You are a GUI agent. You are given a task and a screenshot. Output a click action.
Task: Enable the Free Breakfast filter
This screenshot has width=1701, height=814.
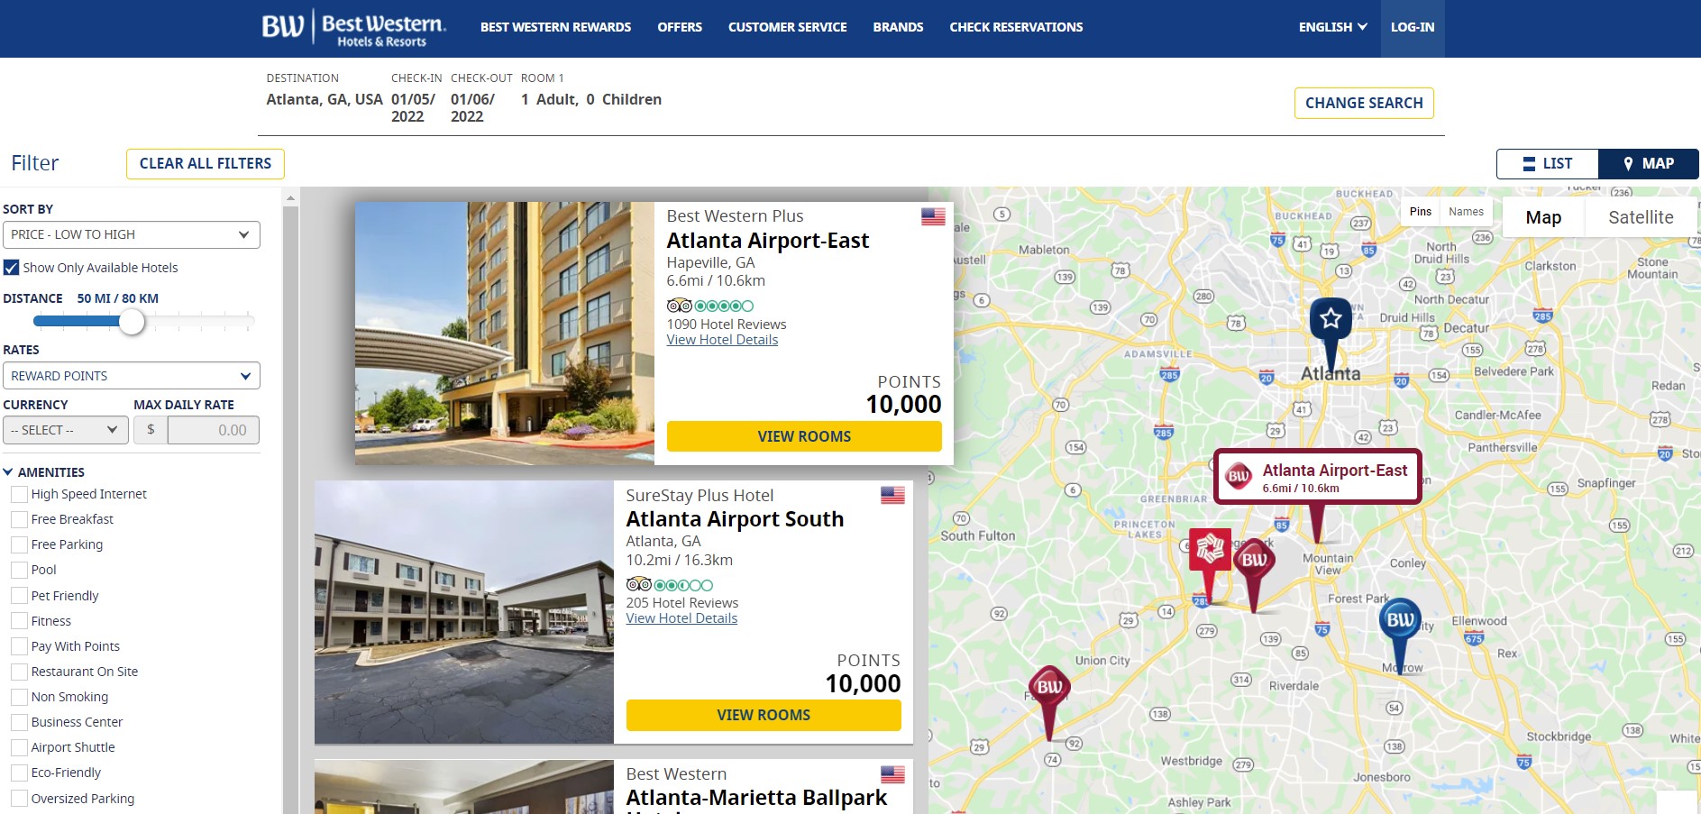pyautogui.click(x=17, y=519)
